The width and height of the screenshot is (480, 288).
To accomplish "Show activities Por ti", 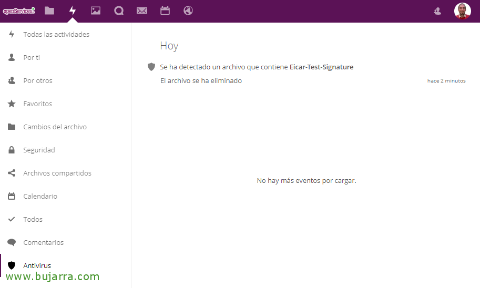I will pos(32,58).
